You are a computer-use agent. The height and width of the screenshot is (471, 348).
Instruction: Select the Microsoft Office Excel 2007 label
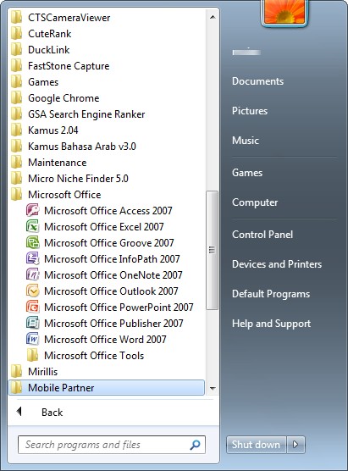click(x=104, y=227)
